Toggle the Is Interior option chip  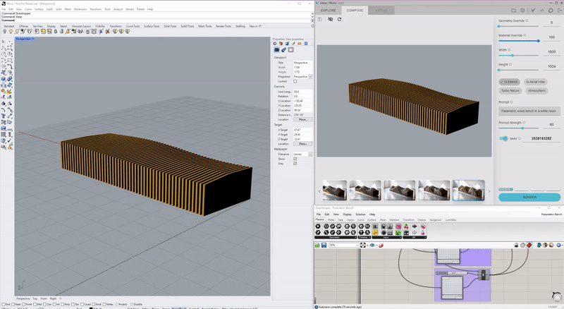click(510, 82)
